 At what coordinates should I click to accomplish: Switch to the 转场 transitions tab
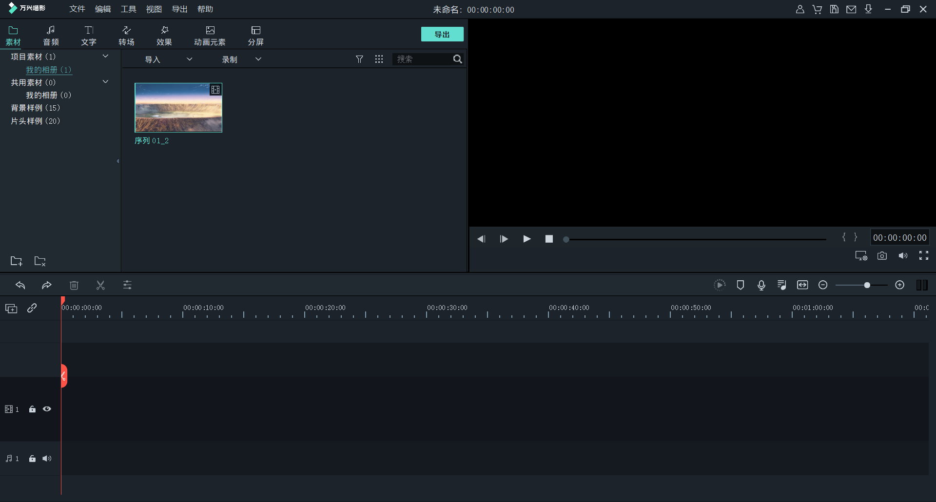tap(126, 36)
